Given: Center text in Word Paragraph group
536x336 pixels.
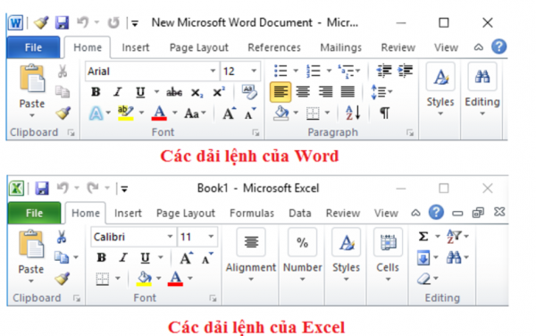Looking at the screenshot, I should pos(303,92).
